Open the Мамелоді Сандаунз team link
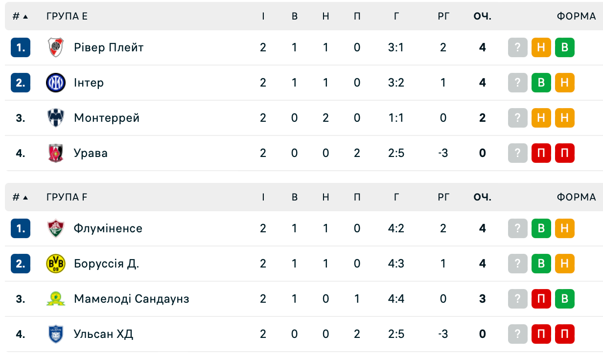603x357 pixels. [132, 299]
